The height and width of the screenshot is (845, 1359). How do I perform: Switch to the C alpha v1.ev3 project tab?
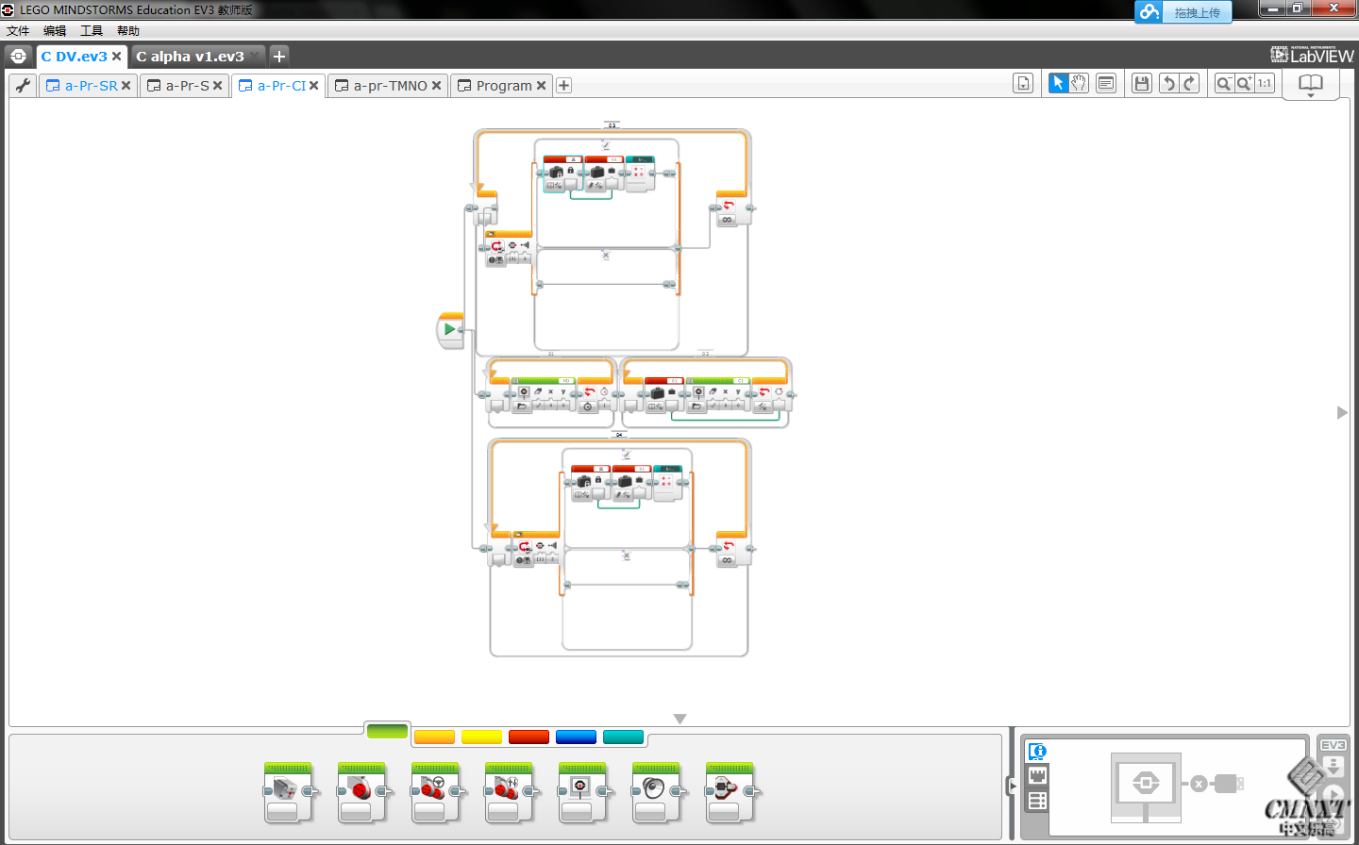[190, 57]
